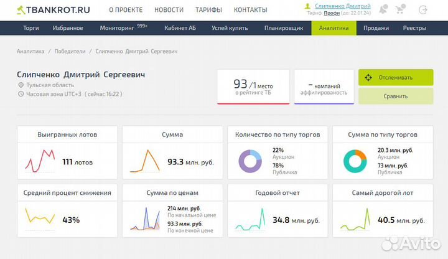
Task: Click the Выигранных лотов card header
Action: [x=67, y=134]
